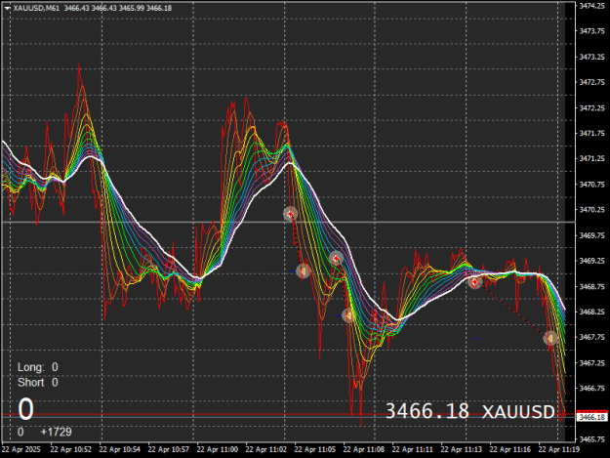Image resolution: width=610 pixels, height=458 pixels.
Task: Select the trade marker near the 3470.25 level
Action: pos(290,214)
